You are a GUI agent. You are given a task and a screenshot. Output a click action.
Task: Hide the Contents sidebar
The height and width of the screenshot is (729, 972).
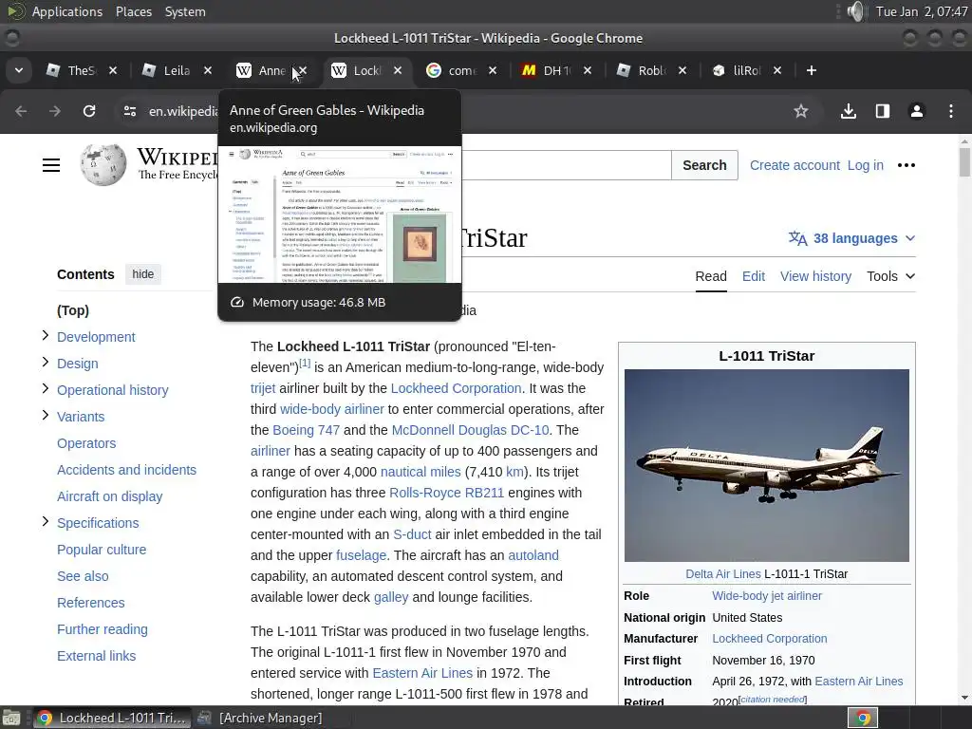(143, 274)
